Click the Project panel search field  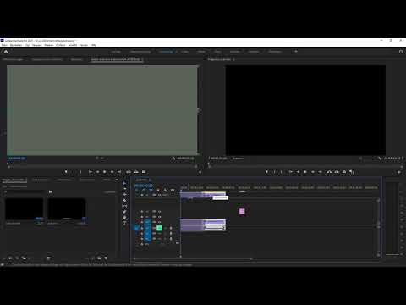pyautogui.click(x=25, y=191)
